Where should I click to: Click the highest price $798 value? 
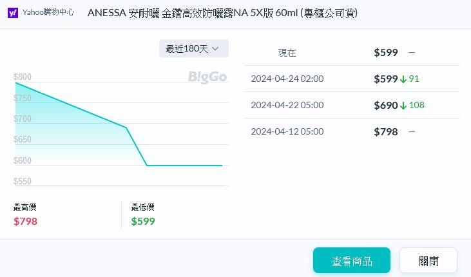click(x=26, y=221)
